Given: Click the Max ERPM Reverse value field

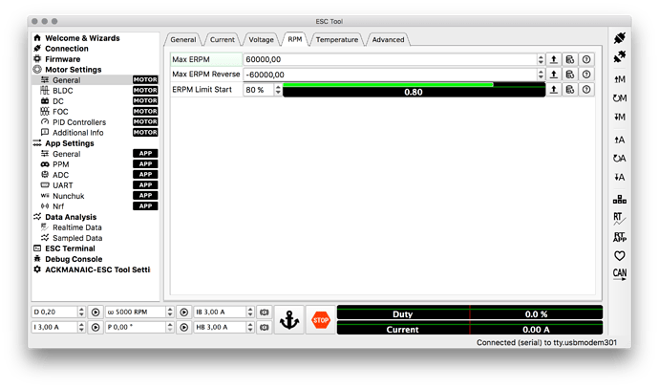Looking at the screenshot, I should point(390,75).
